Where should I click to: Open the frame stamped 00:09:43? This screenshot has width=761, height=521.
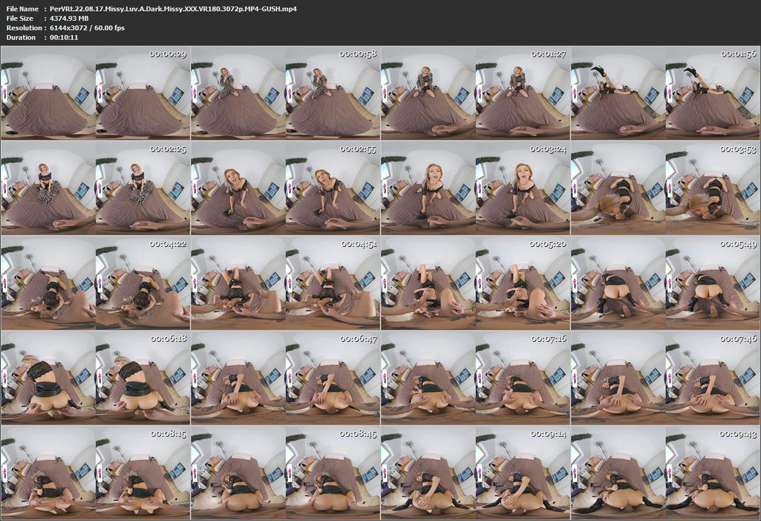(x=666, y=473)
